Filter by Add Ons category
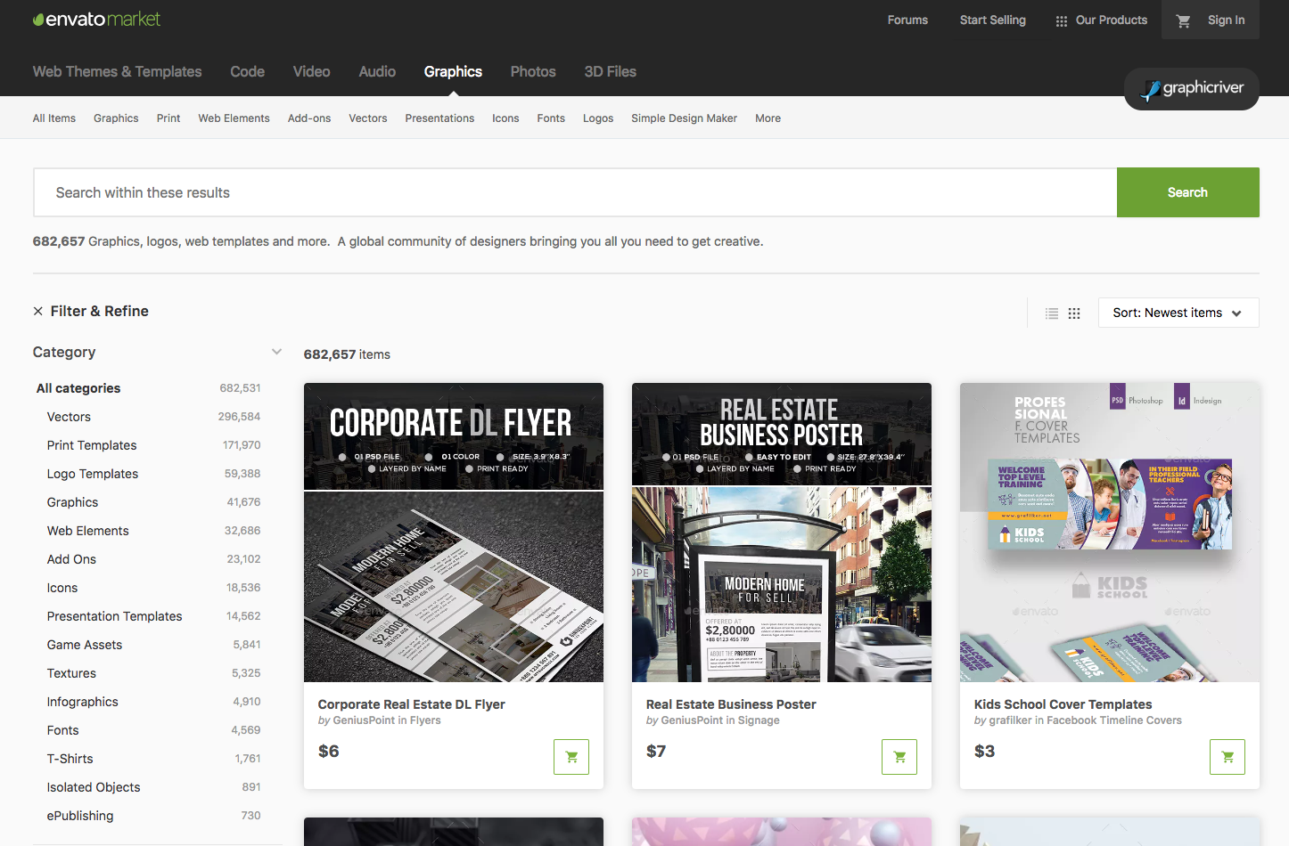The image size is (1289, 846). pyautogui.click(x=71, y=559)
